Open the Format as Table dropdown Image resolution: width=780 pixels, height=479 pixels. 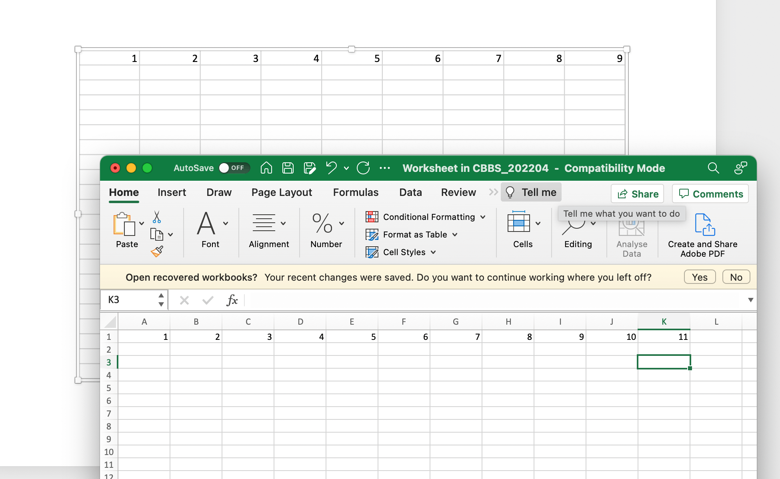tap(454, 235)
